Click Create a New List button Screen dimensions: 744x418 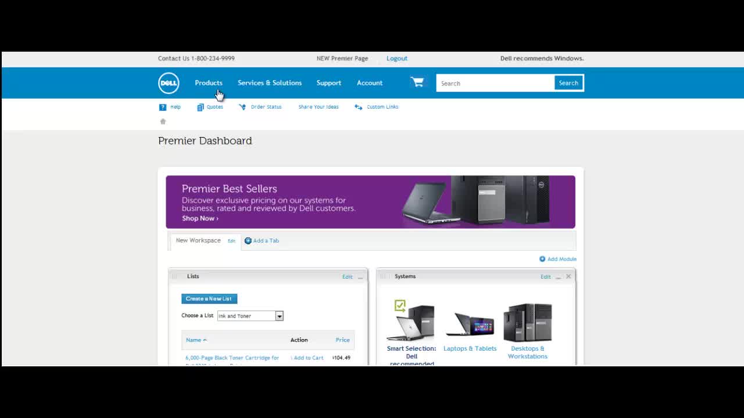point(209,298)
